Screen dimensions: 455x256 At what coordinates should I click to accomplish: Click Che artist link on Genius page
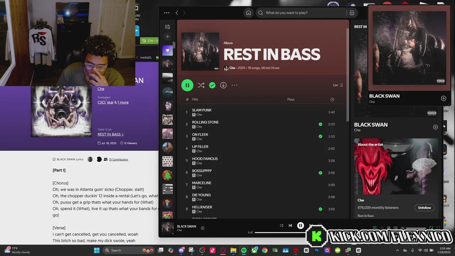point(101,89)
